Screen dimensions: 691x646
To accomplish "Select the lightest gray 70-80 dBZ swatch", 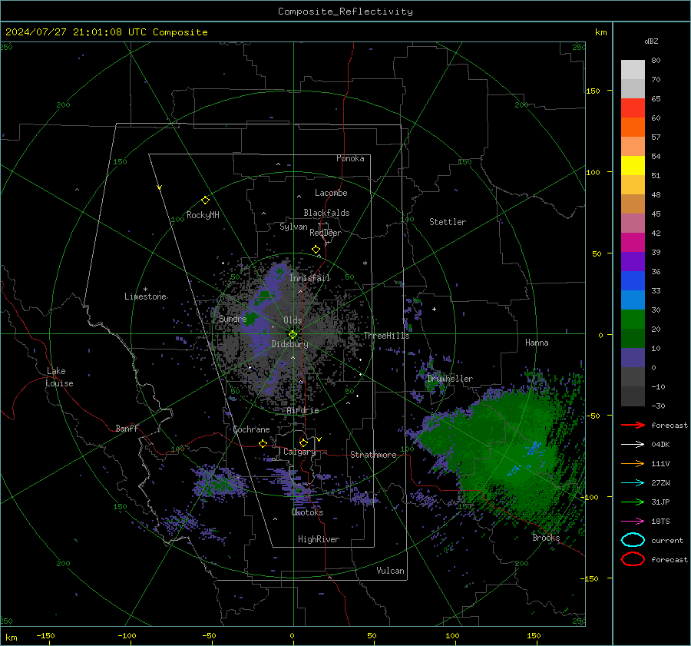I will [x=633, y=70].
